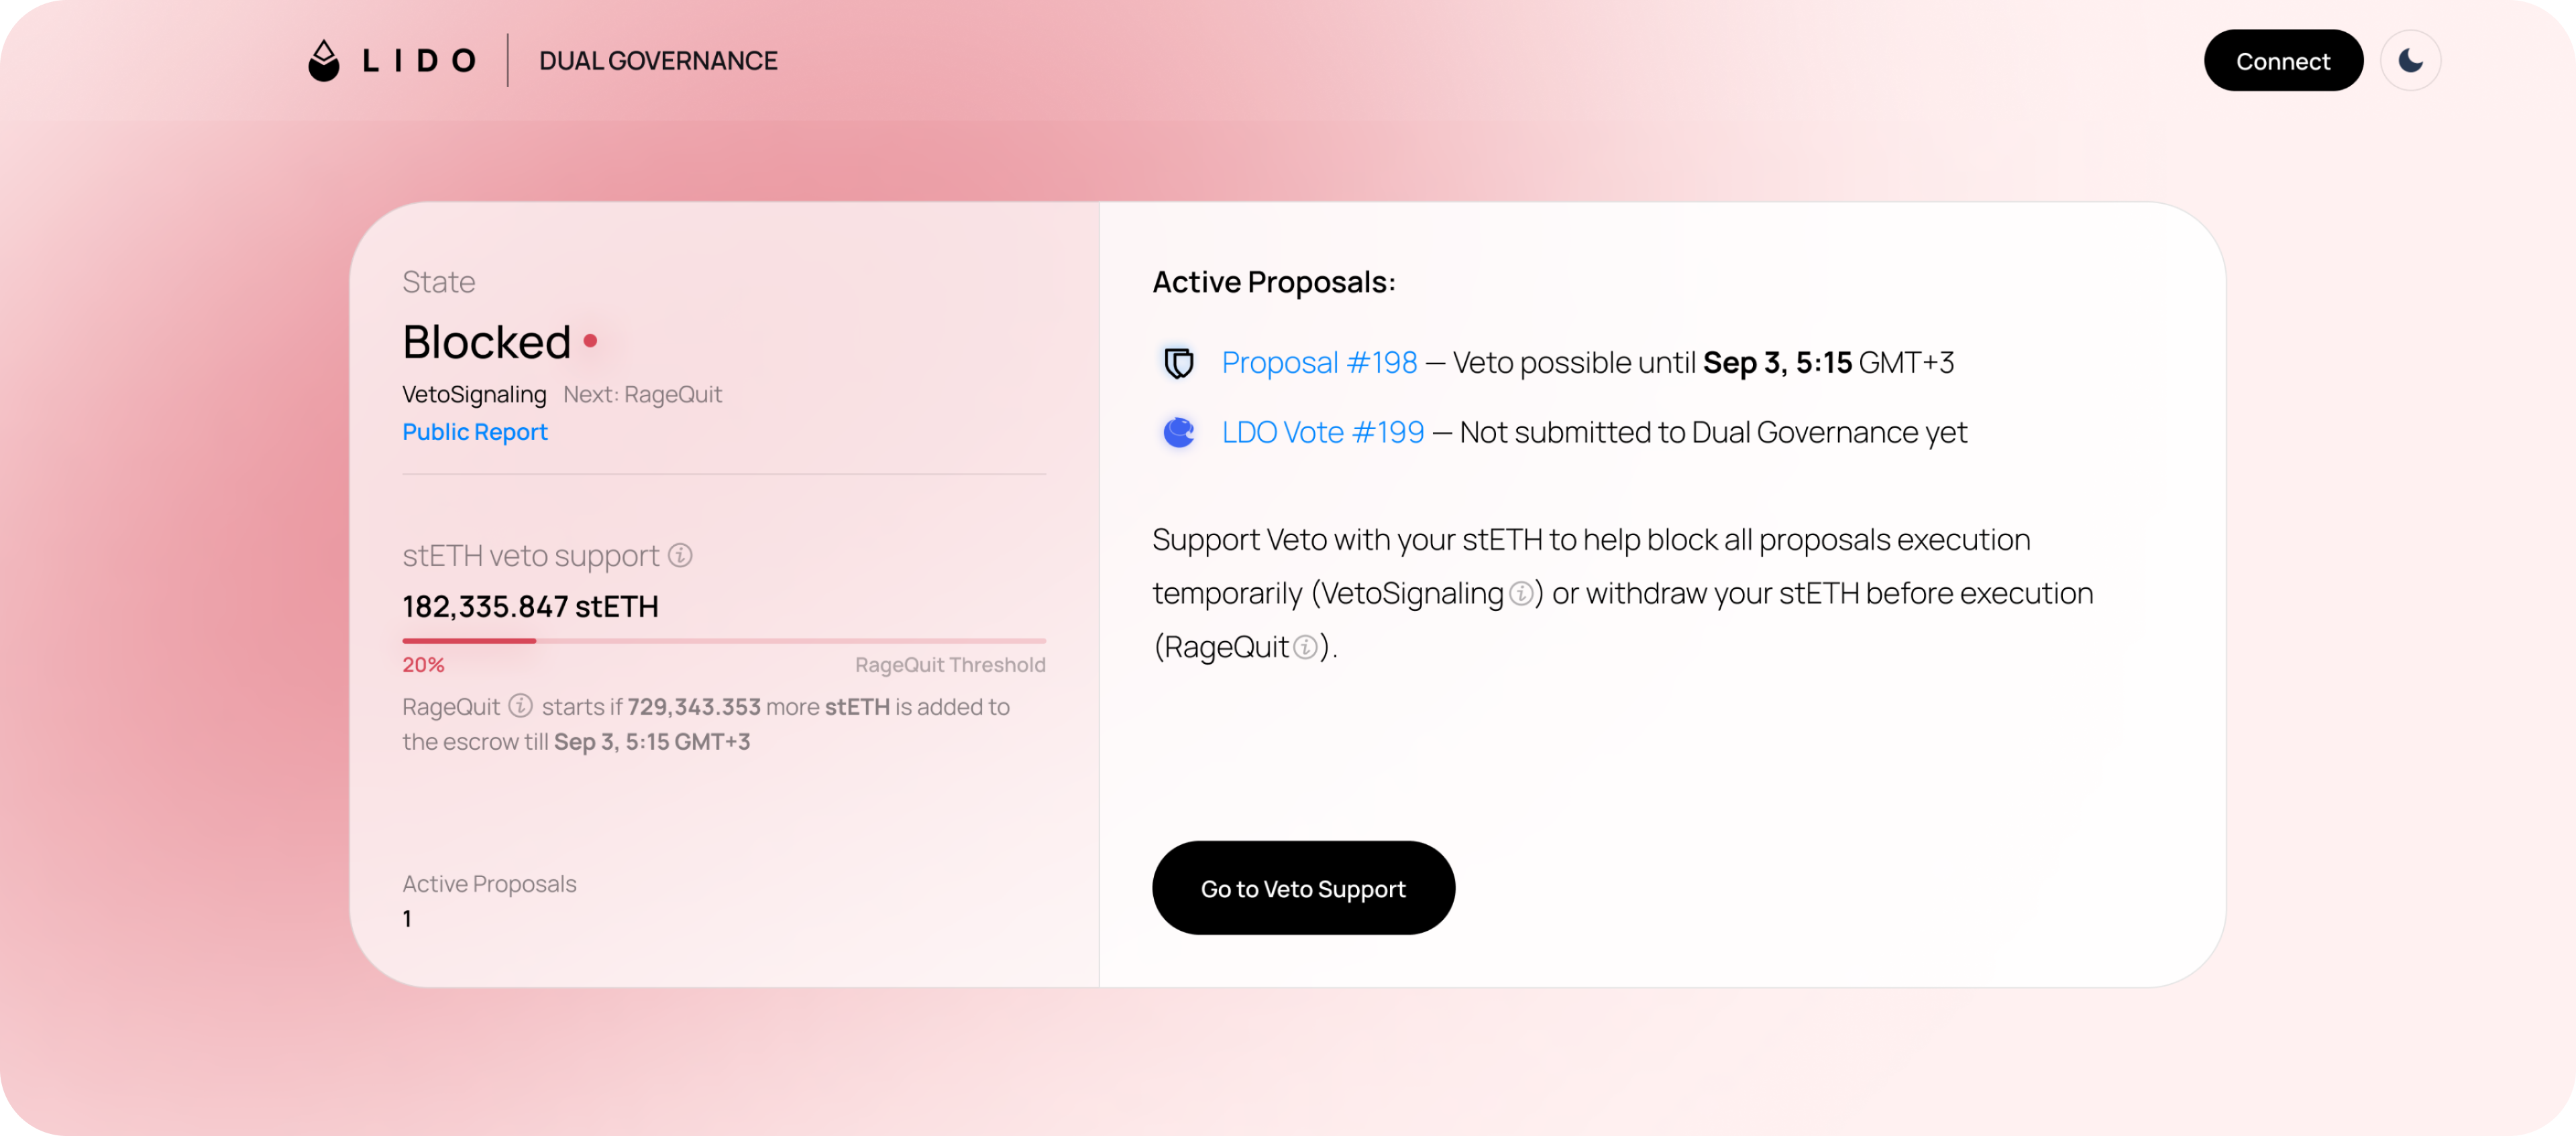The width and height of the screenshot is (2576, 1136).
Task: Click info icon beside RageQuit starts text
Action: coord(520,706)
